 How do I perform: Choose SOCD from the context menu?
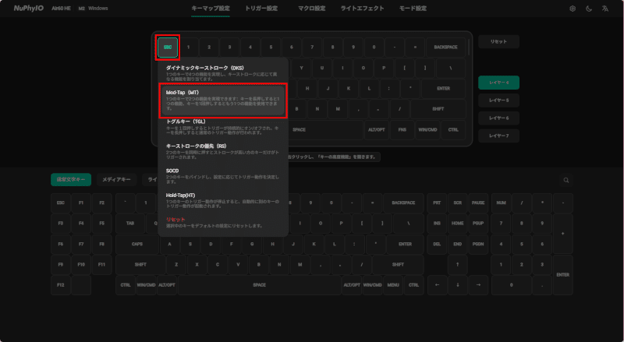tap(223, 176)
